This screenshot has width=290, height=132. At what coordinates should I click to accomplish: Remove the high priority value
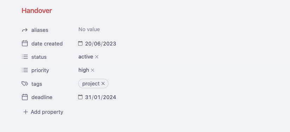pos(92,70)
